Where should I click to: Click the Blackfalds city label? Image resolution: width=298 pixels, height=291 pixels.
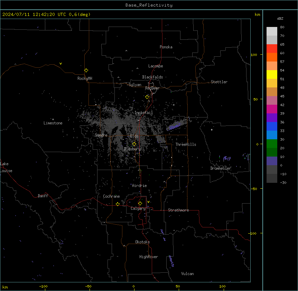(152, 77)
